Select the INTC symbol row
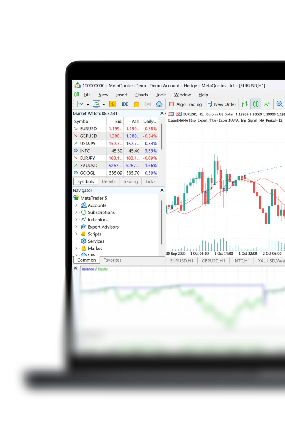Screen dimensions: 285x445 coord(116,151)
